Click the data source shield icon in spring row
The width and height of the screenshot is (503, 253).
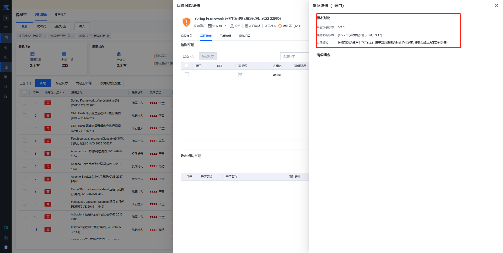241,75
